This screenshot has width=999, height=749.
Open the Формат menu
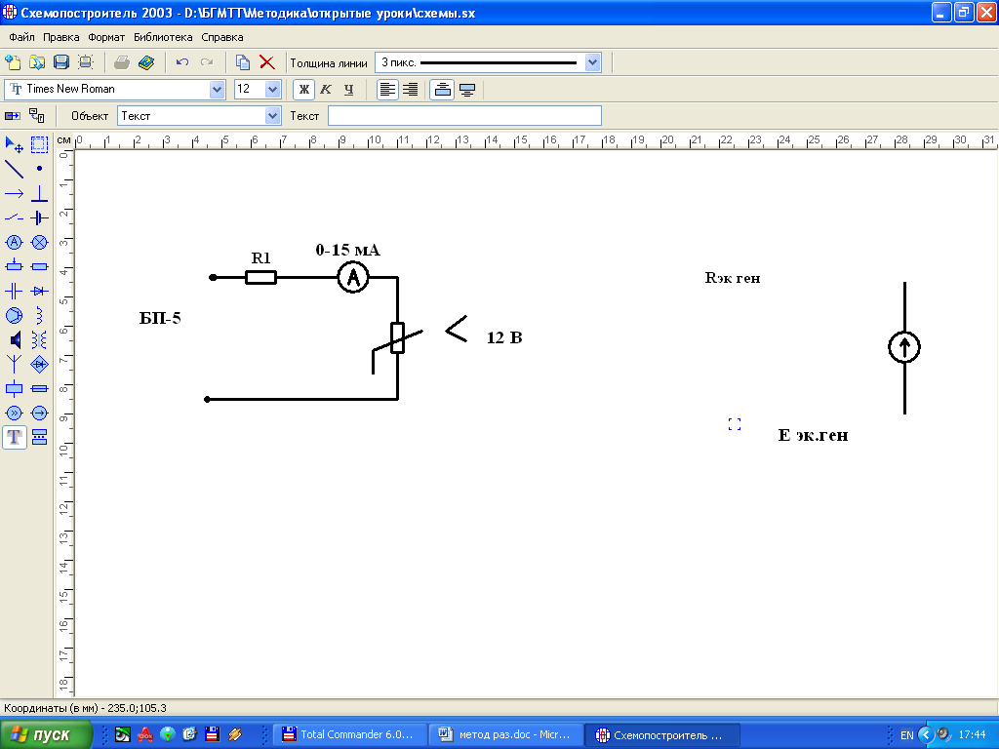106,37
